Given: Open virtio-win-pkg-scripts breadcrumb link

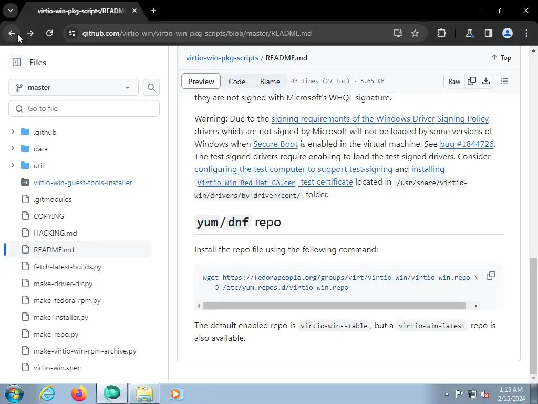Looking at the screenshot, I should [x=222, y=58].
